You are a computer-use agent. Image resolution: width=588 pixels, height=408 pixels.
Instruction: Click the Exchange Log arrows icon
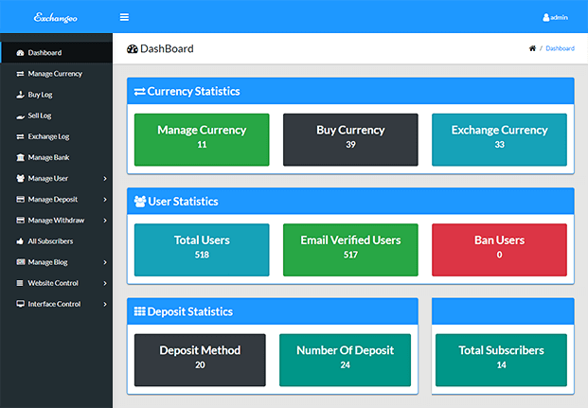click(x=20, y=137)
